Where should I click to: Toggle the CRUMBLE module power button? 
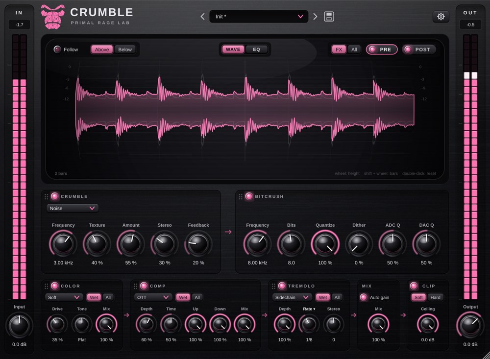pyautogui.click(x=55, y=196)
